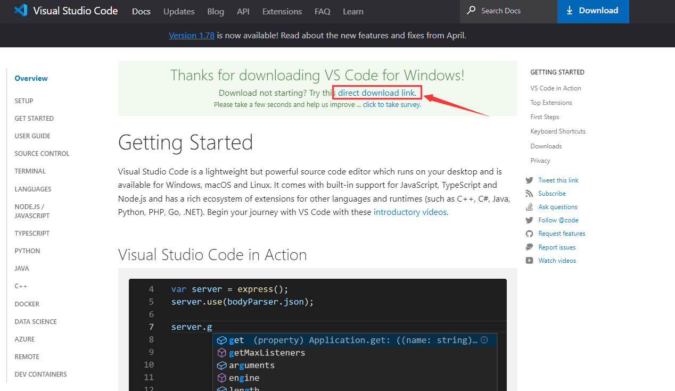Click the Subscribe link
This screenshot has width=675, height=391.
click(552, 194)
